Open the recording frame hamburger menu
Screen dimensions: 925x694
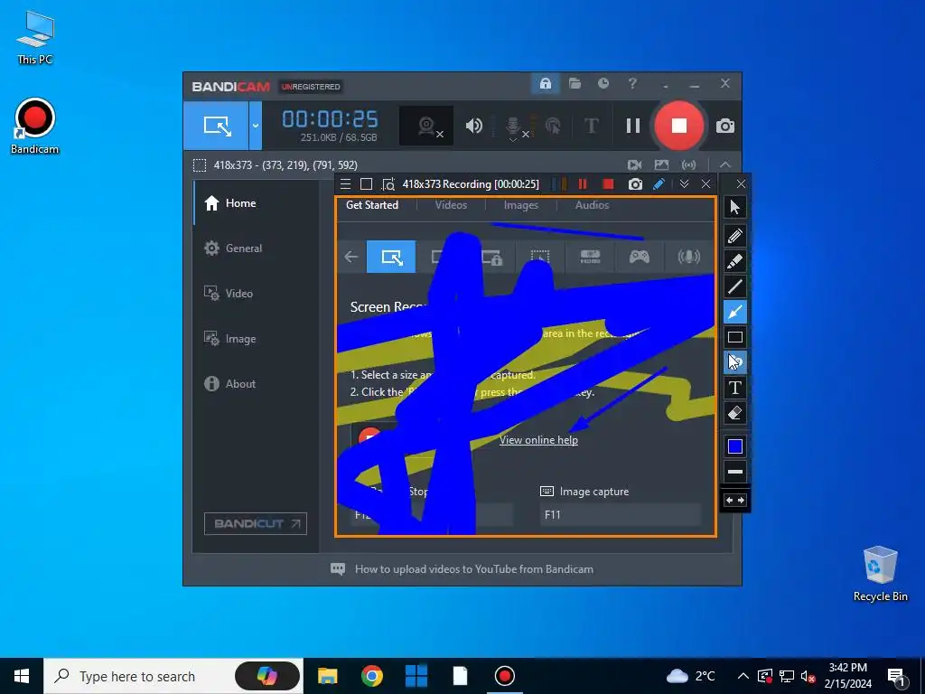click(346, 184)
